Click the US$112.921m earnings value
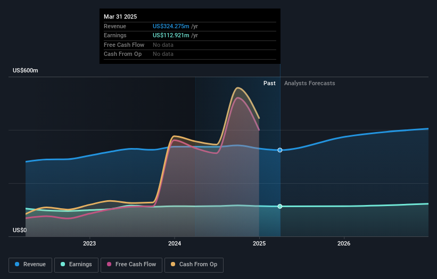The image size is (437, 279). 171,35
